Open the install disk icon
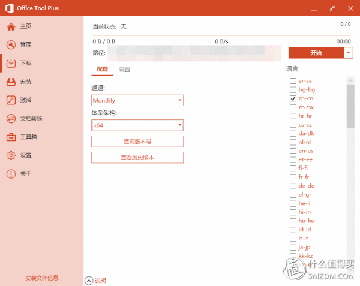360x286 pixels. pos(11,82)
